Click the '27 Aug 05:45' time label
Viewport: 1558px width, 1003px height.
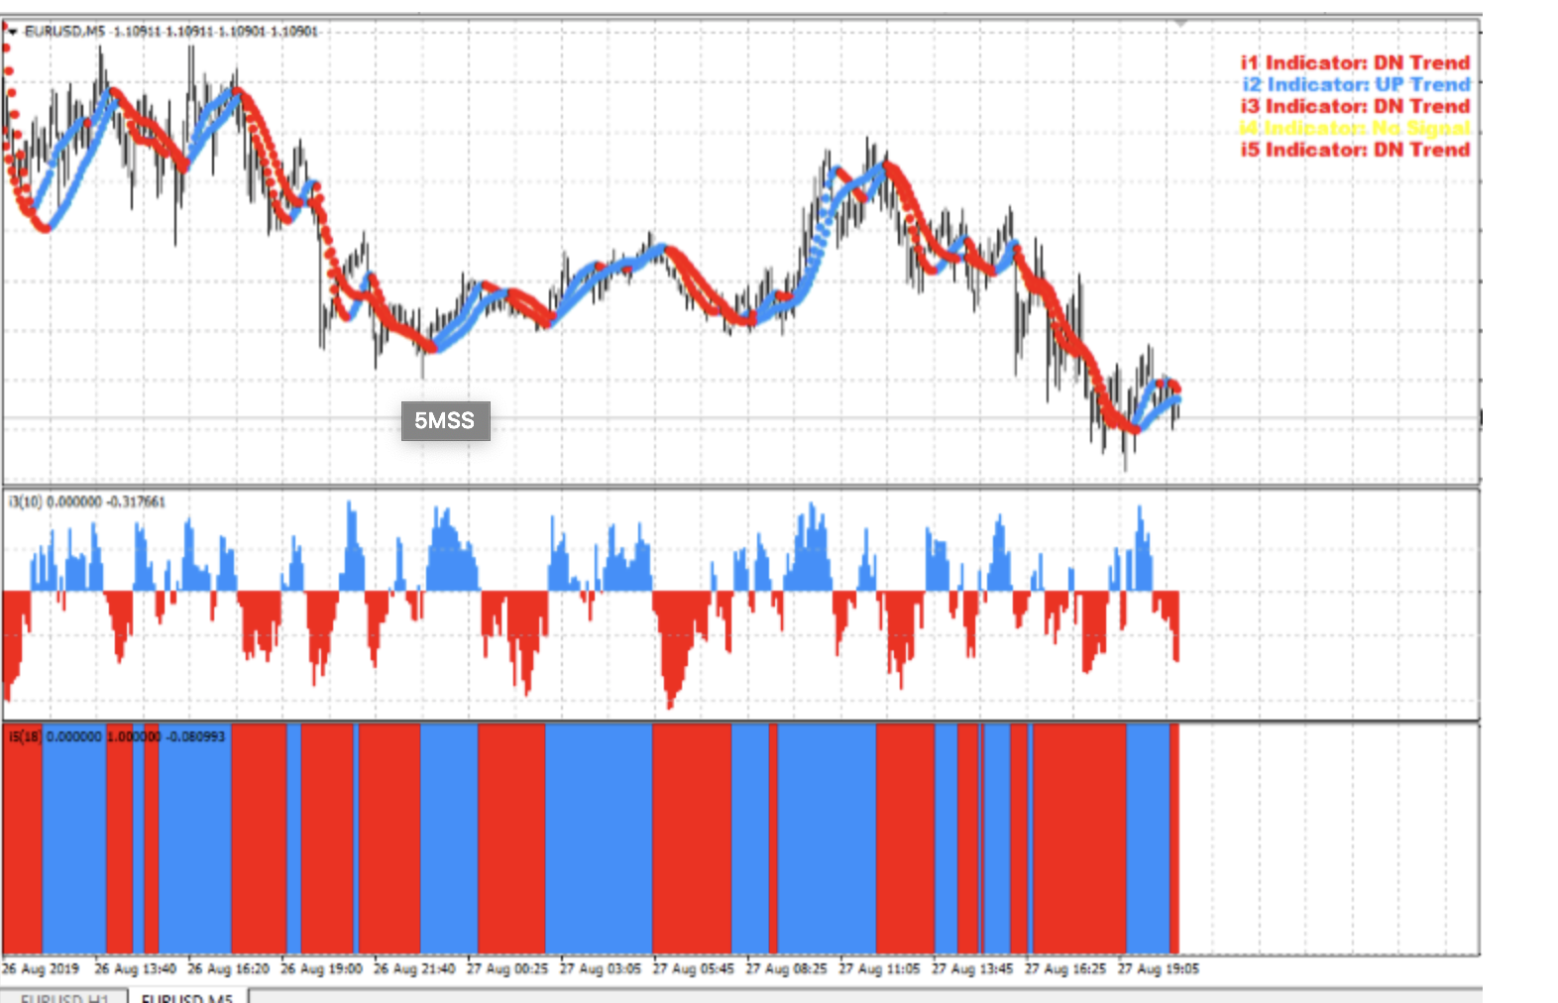click(x=694, y=968)
